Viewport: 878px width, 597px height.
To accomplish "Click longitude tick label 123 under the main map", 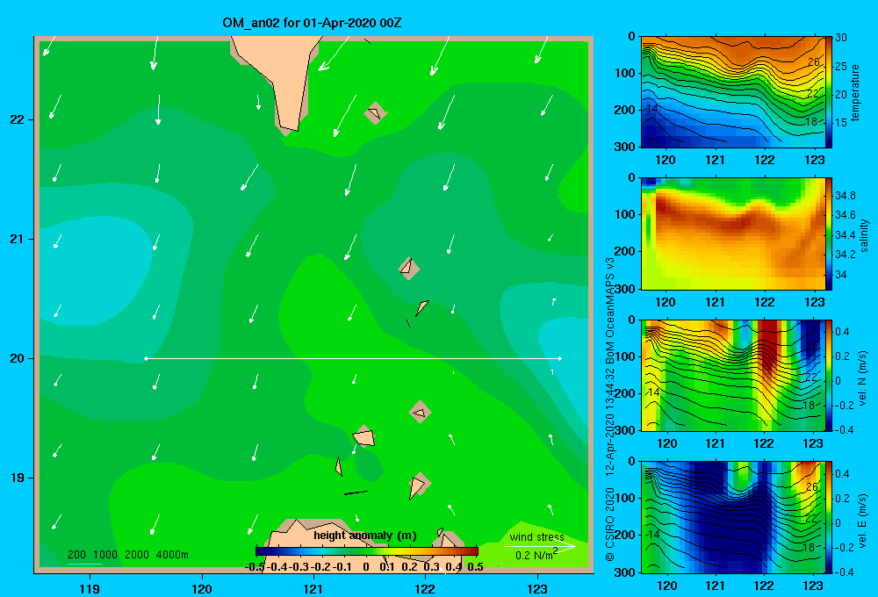I will (537, 589).
